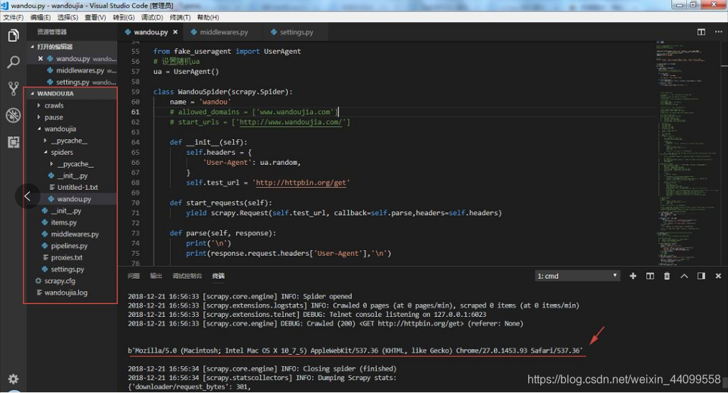Move the panel to the right side
This screenshot has width=728, height=393.
point(701,276)
